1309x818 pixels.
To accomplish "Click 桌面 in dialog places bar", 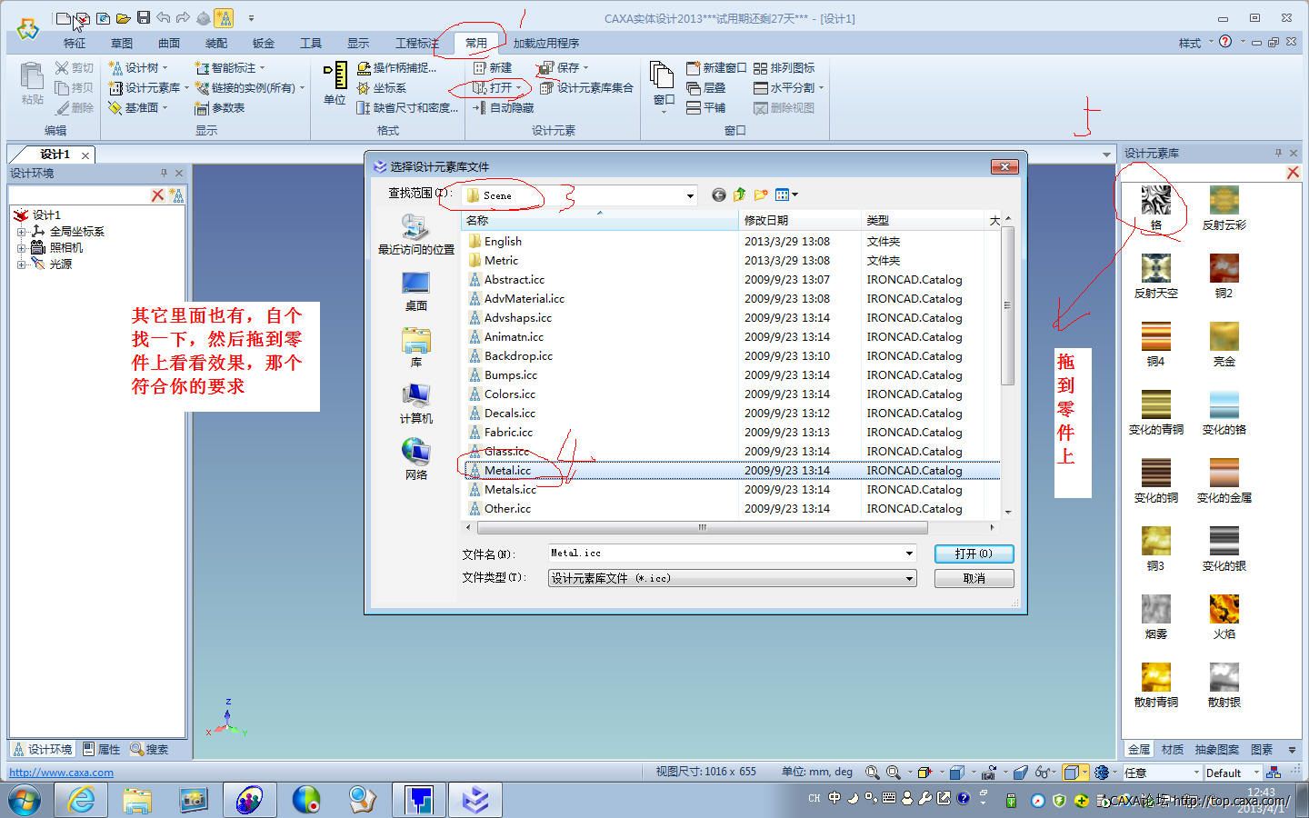I will point(415,291).
